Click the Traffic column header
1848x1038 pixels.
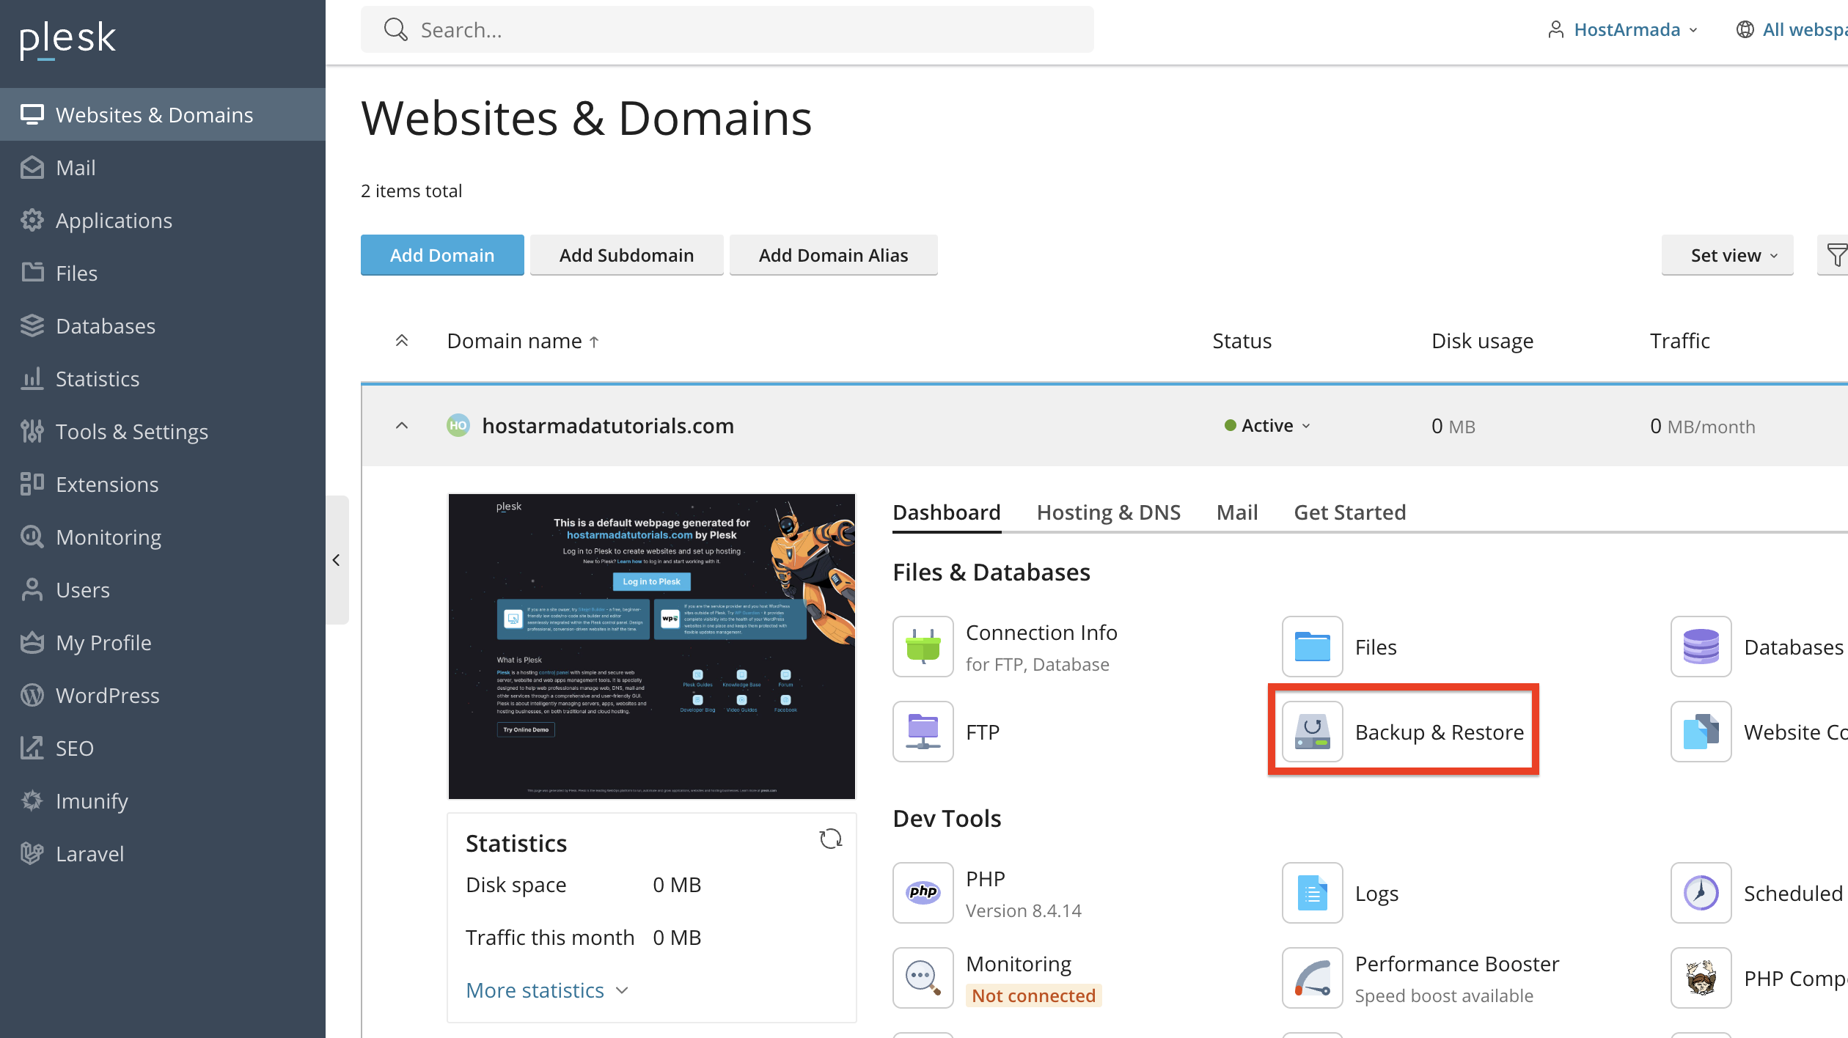[x=1680, y=341]
